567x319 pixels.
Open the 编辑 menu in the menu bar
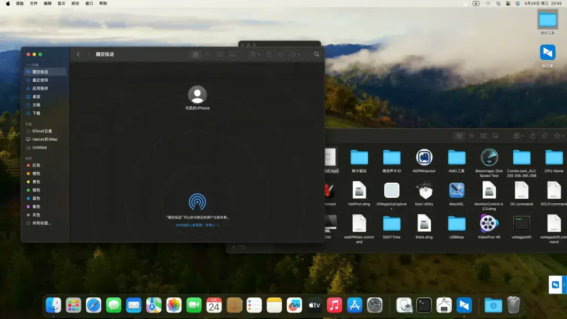click(48, 4)
